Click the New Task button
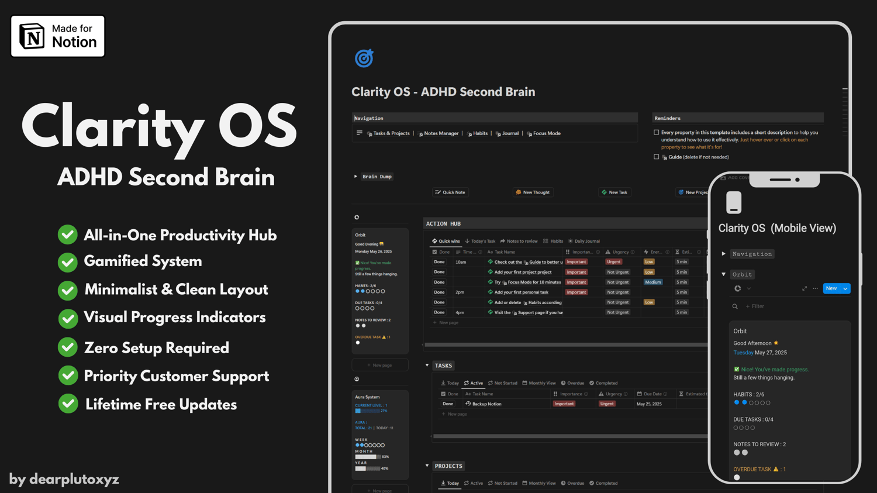Image resolution: width=877 pixels, height=493 pixels. click(614, 192)
